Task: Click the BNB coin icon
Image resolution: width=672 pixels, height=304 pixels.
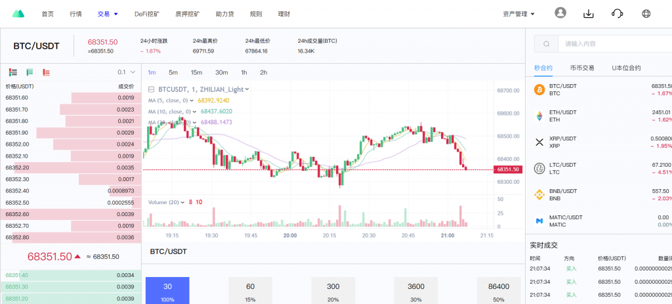Action: pyautogui.click(x=539, y=194)
